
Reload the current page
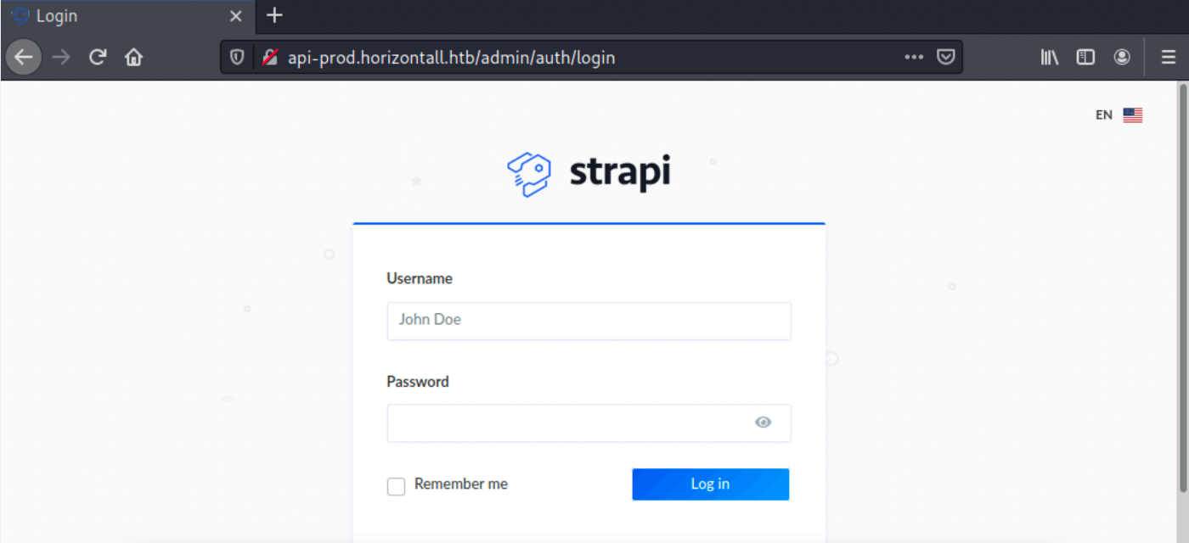[98, 58]
